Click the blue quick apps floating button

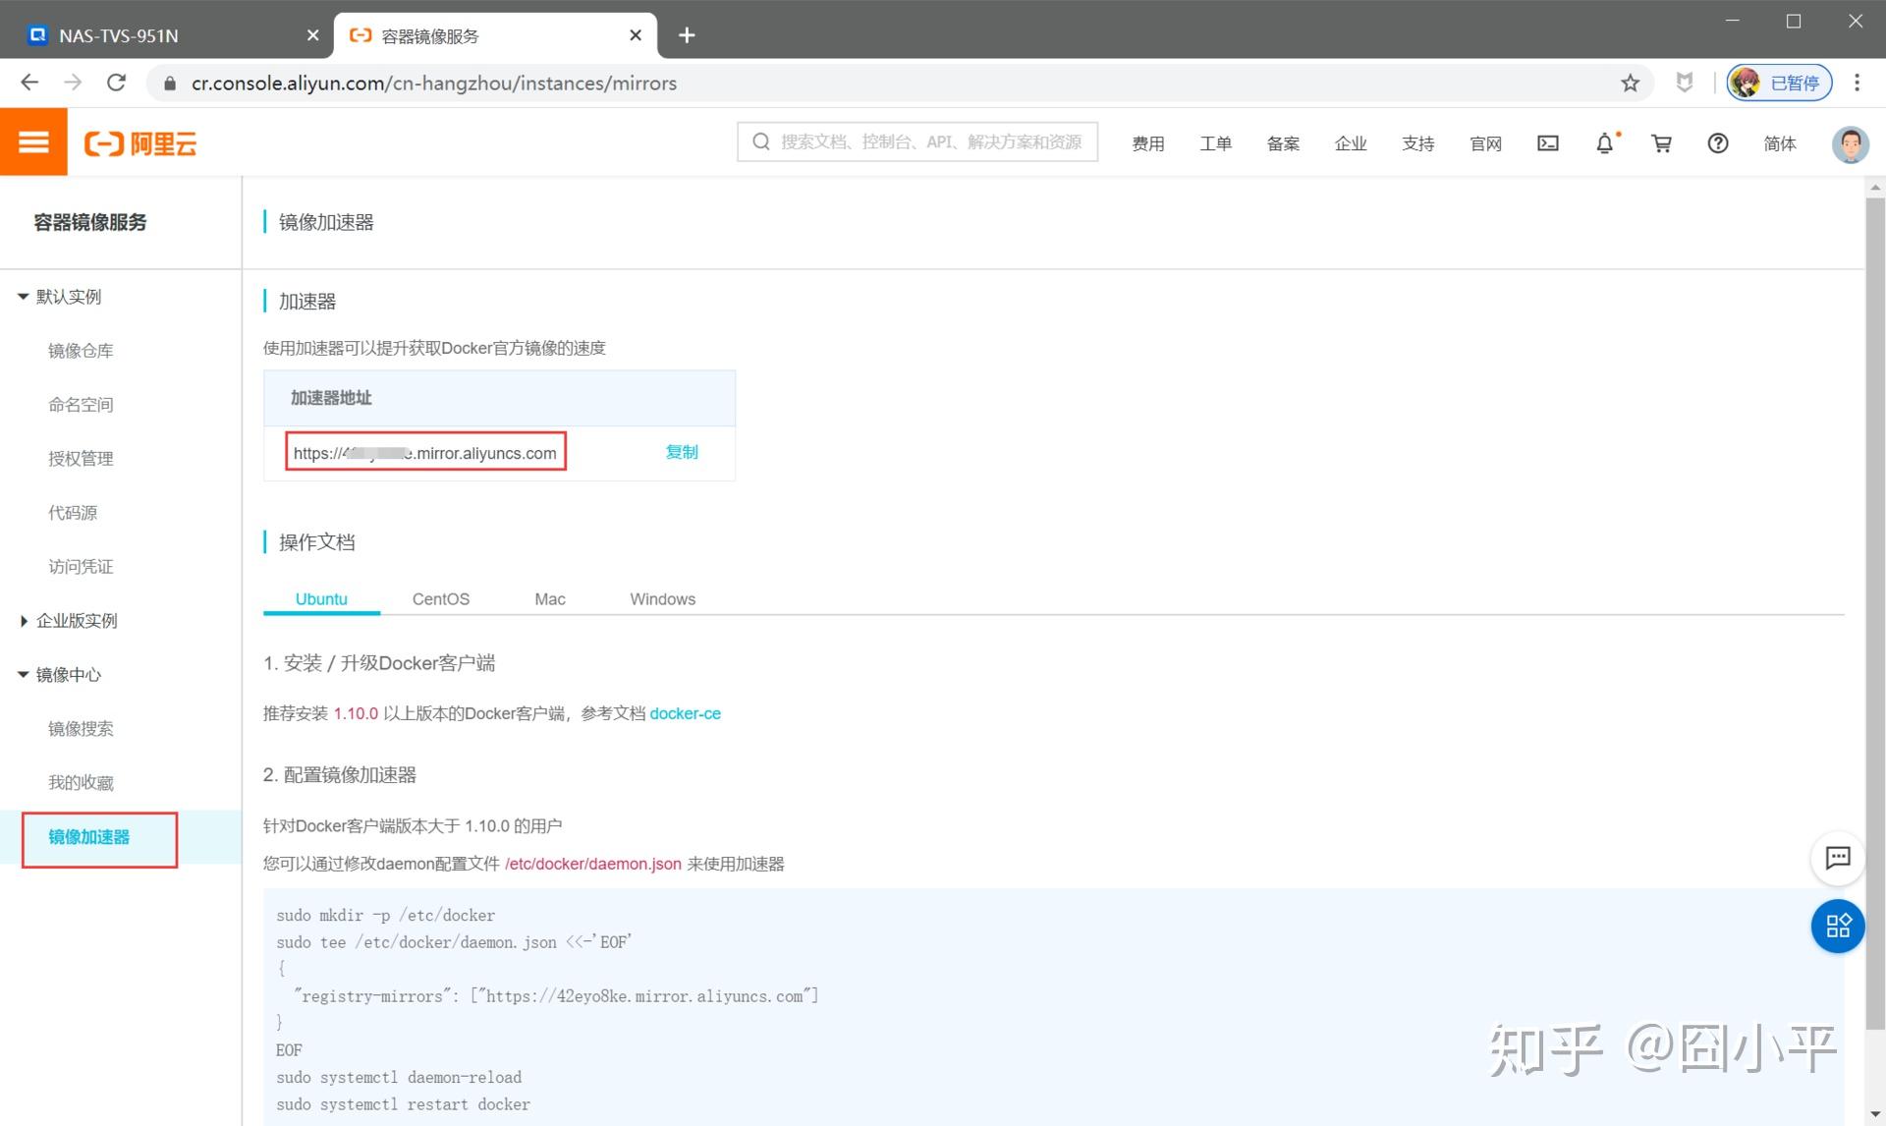click(x=1837, y=926)
